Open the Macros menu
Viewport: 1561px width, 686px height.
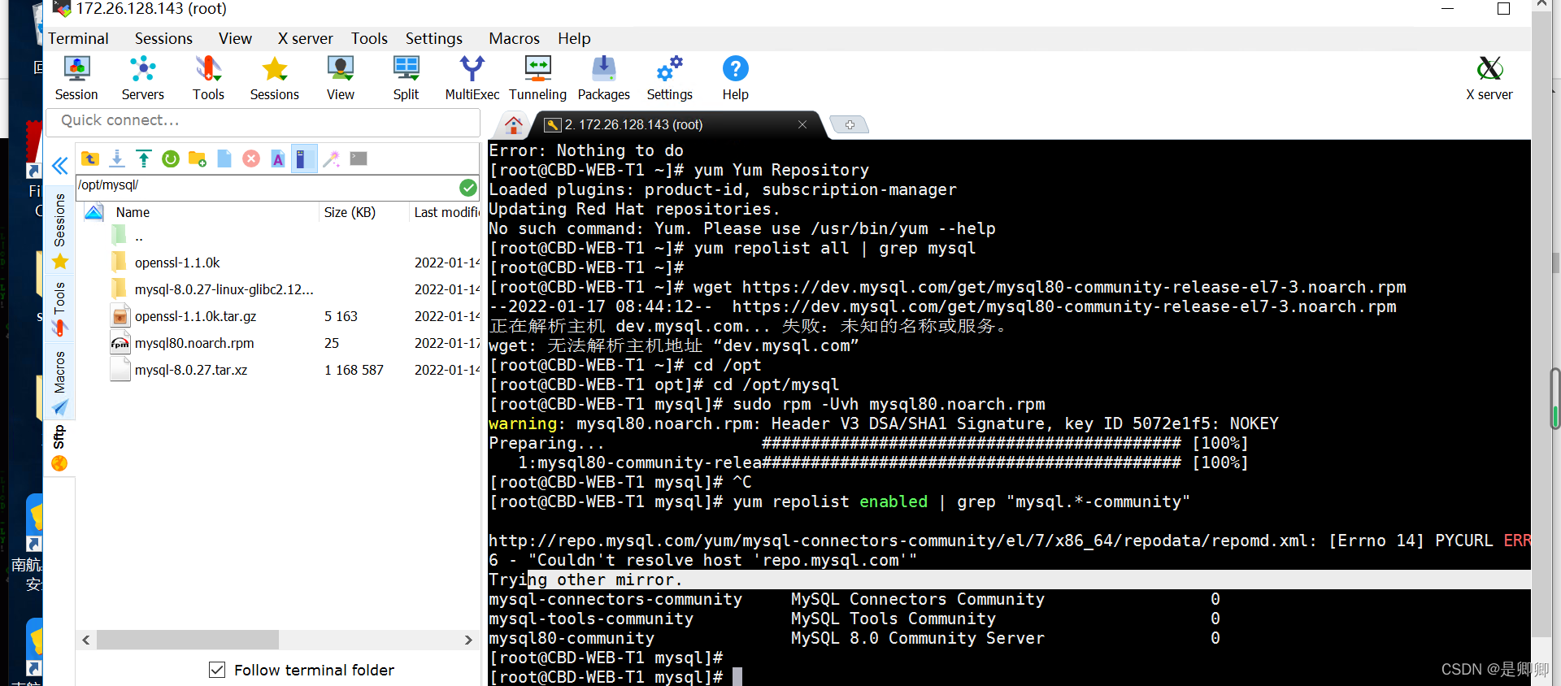coord(514,38)
